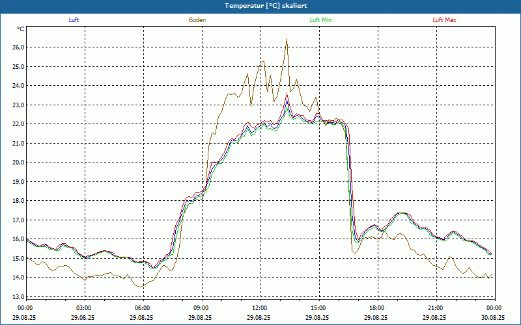The image size is (521, 325).
Task: Select the 15:00 time axis marker
Action: point(318,308)
